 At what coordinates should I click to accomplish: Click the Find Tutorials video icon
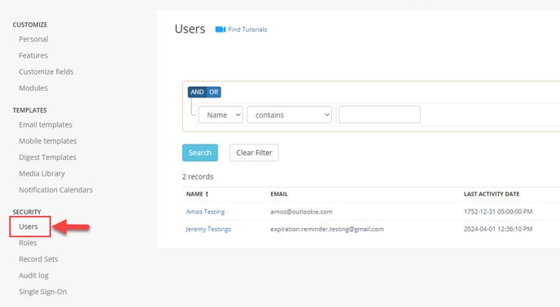[x=221, y=29]
